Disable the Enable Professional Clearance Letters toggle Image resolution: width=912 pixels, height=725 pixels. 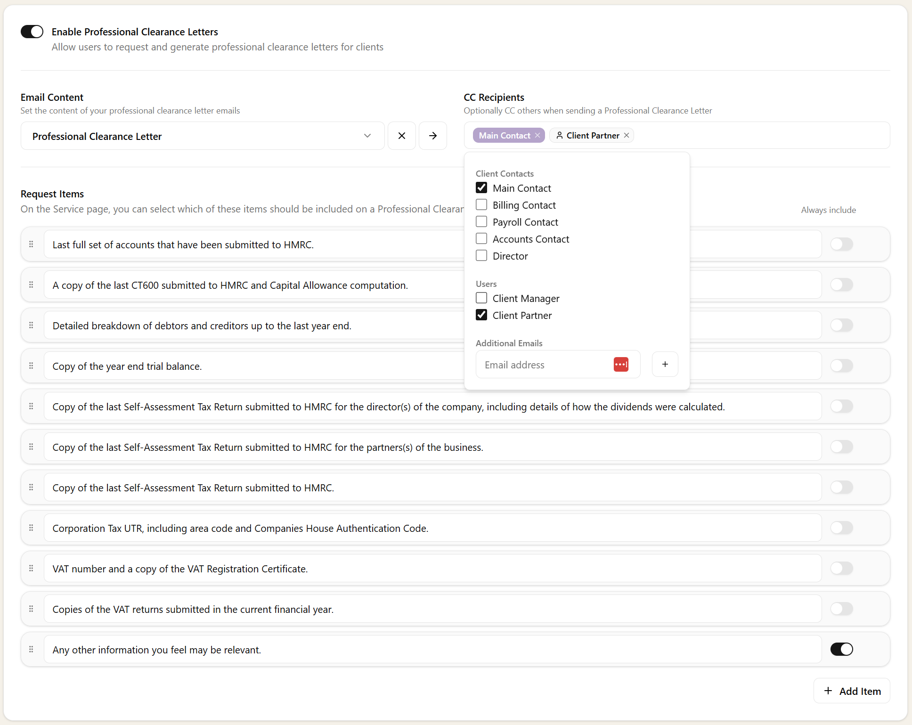click(x=32, y=31)
